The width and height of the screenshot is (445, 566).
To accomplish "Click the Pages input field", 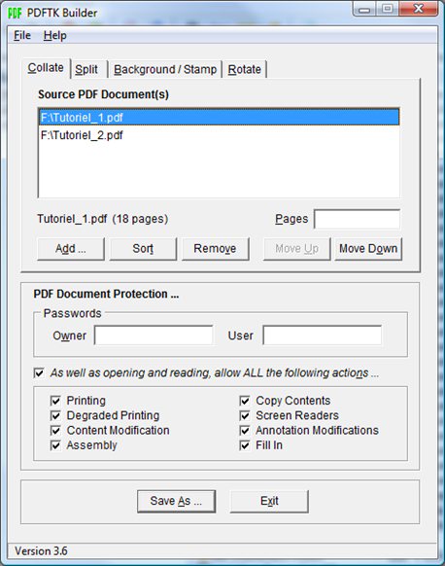I will 357,219.
